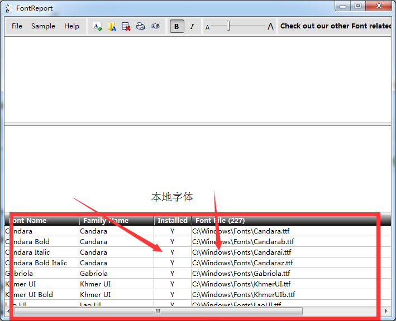Click the add font icon

point(97,26)
